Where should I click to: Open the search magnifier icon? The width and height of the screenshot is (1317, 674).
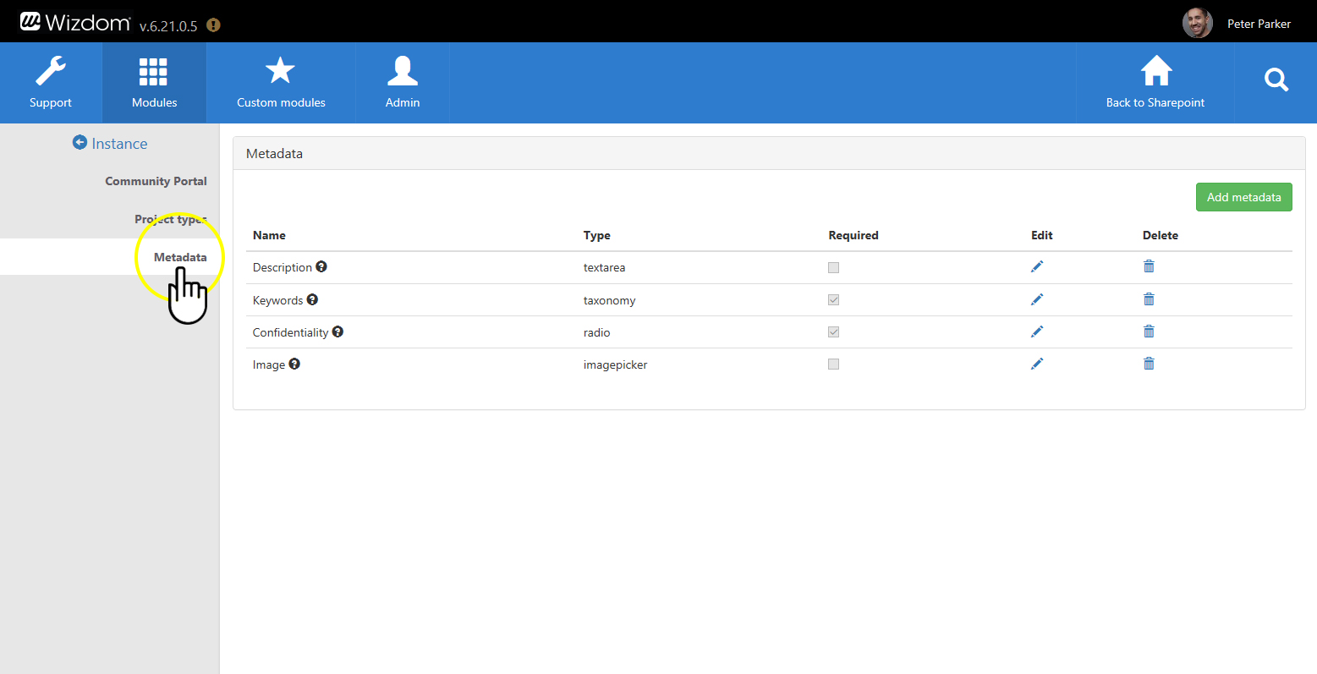click(1276, 81)
